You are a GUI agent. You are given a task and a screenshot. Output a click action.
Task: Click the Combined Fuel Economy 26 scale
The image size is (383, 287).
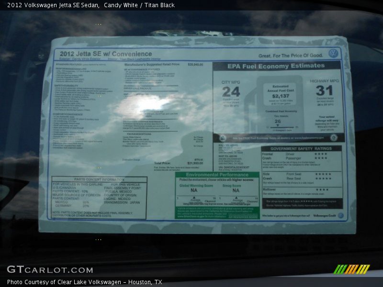(x=278, y=123)
